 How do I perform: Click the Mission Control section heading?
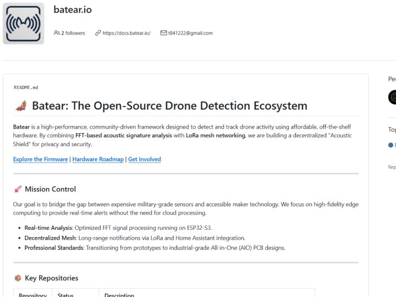coord(51,189)
